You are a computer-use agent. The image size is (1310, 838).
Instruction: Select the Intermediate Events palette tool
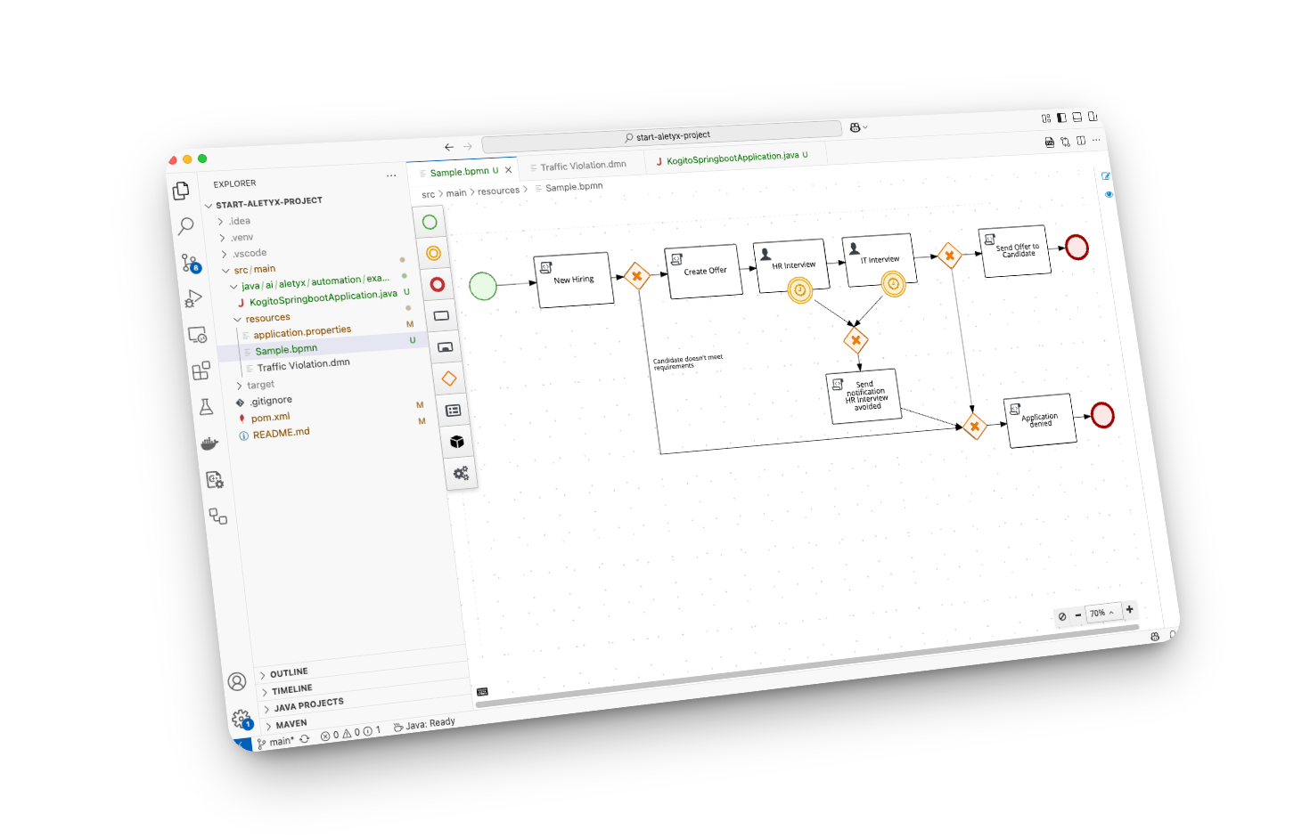(433, 253)
